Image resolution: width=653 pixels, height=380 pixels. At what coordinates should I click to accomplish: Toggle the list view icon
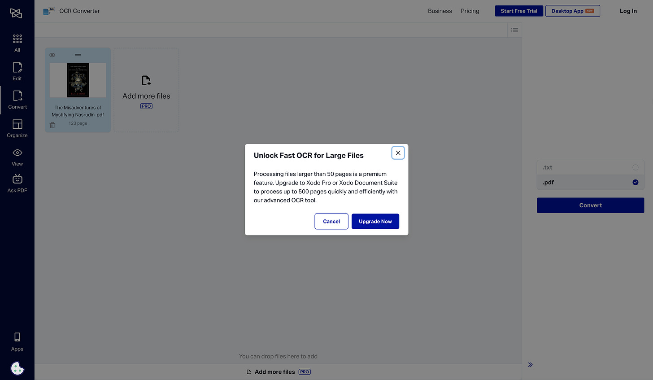point(514,30)
